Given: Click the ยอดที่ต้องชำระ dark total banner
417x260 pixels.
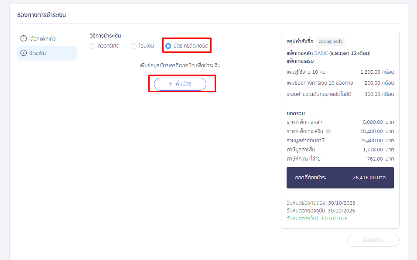Looking at the screenshot, I should (340, 178).
